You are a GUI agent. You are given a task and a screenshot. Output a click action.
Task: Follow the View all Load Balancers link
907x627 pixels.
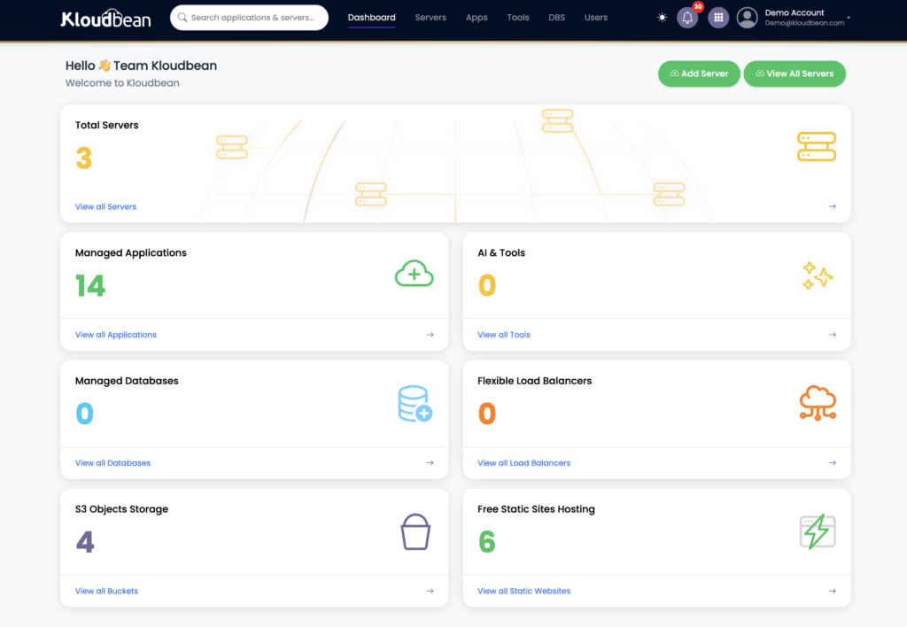point(524,463)
